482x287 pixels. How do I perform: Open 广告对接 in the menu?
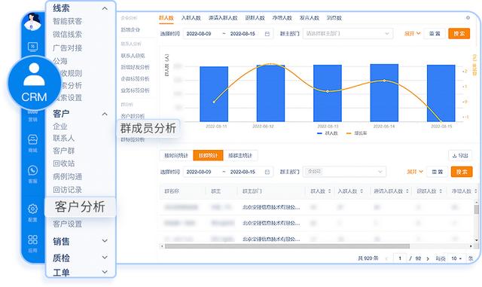coord(67,47)
